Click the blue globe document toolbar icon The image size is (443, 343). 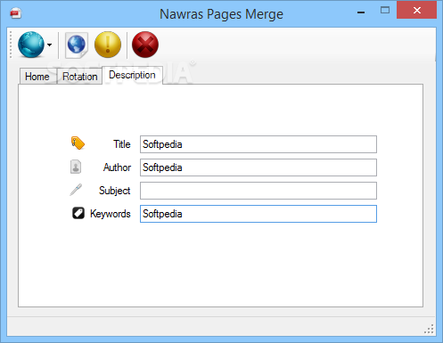77,45
